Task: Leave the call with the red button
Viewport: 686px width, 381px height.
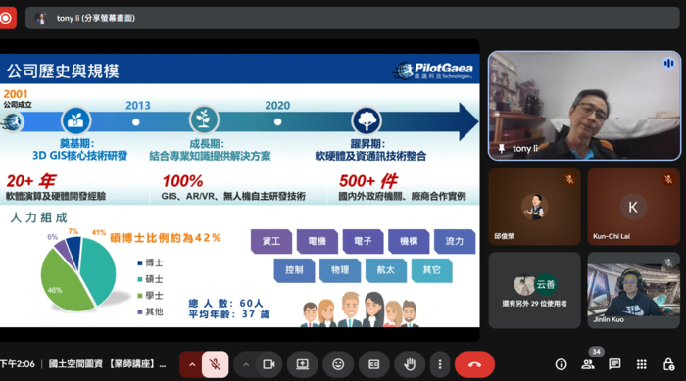Action: point(474,364)
